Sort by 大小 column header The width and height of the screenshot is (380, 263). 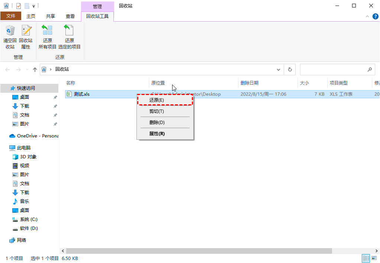[305, 83]
